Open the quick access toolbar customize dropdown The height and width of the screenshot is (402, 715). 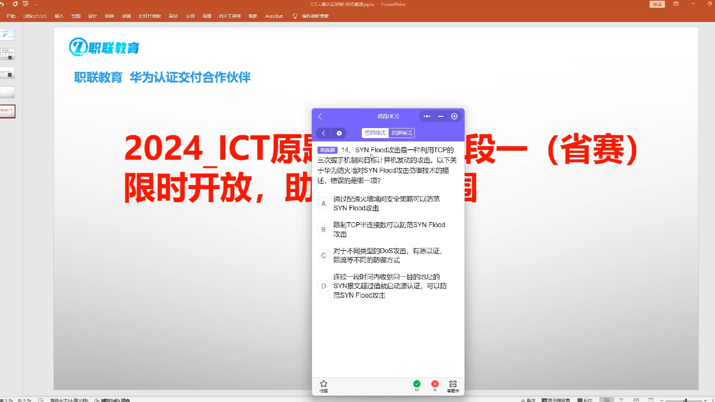[x=36, y=4]
